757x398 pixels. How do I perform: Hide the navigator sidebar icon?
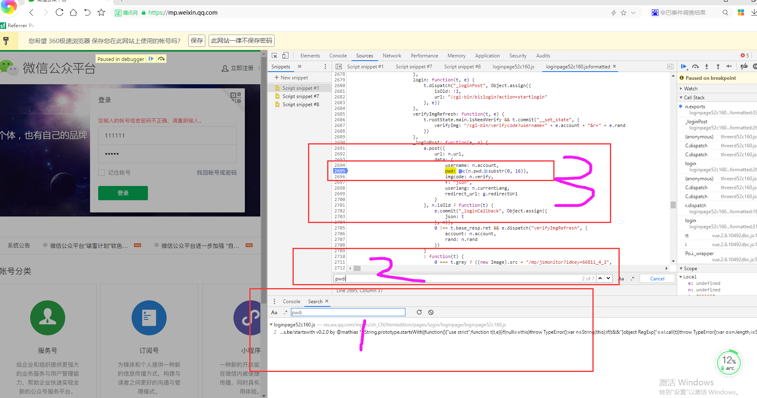339,66
